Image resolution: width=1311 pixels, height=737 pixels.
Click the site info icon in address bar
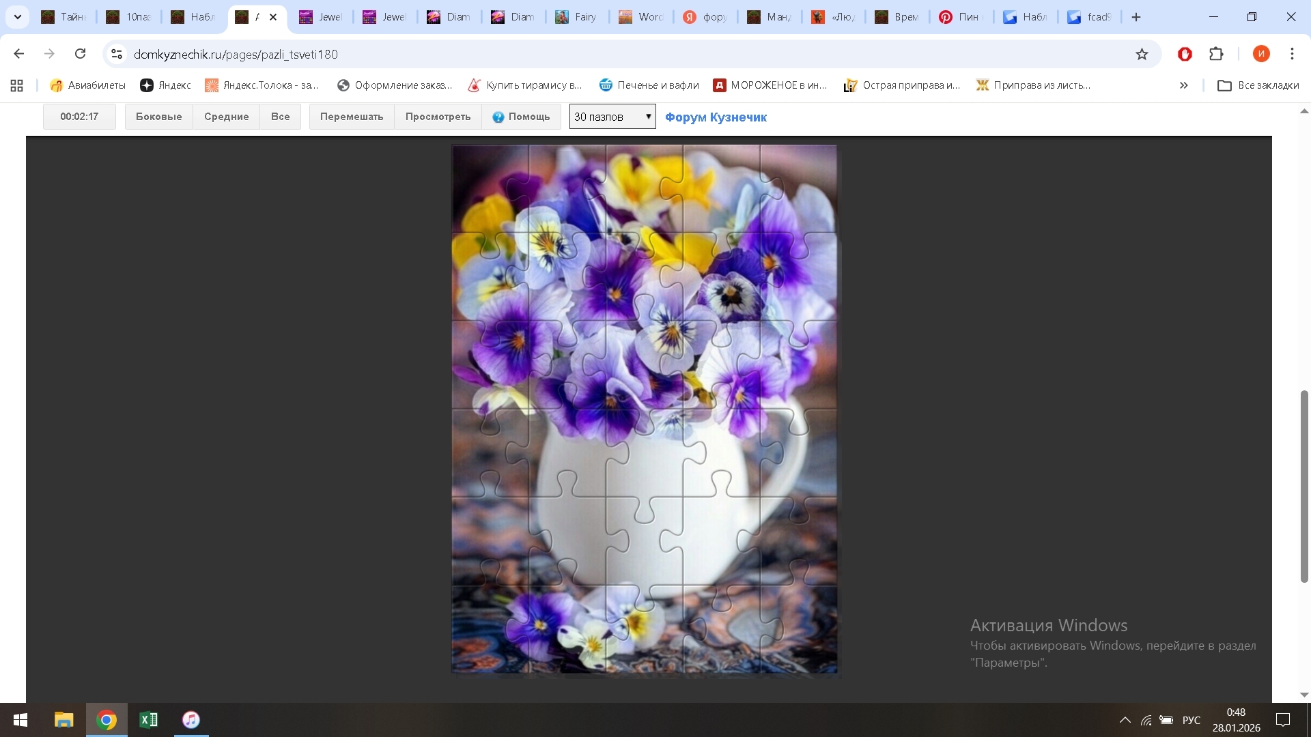117,54
